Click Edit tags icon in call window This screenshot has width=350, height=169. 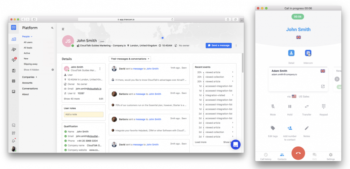pos(273,128)
